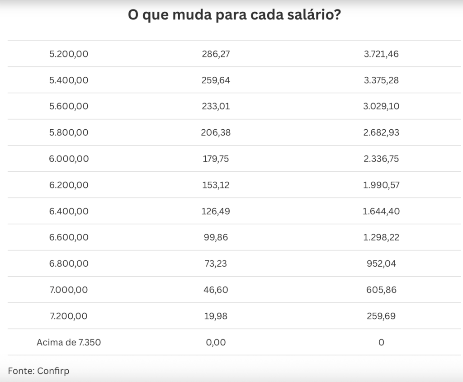Select the 3.375,28 value
Image resolution: width=463 pixels, height=382 pixels.
click(381, 80)
